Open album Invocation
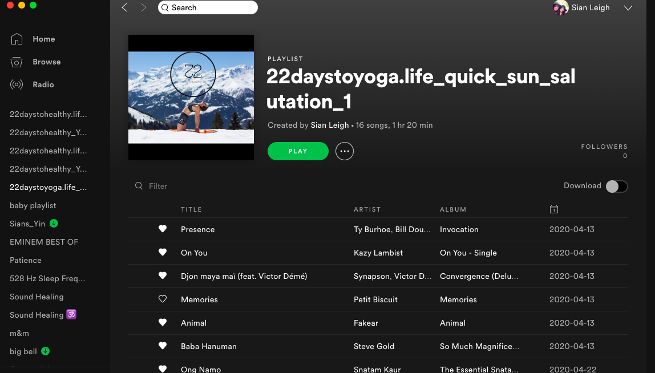The height and width of the screenshot is (373, 655). click(459, 229)
